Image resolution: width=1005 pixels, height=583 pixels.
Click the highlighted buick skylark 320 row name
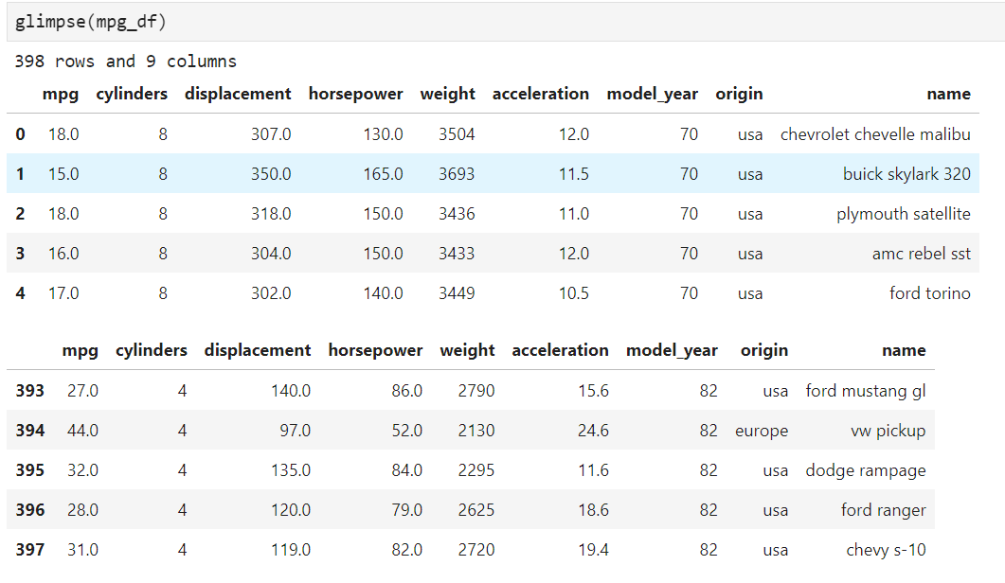[906, 174]
